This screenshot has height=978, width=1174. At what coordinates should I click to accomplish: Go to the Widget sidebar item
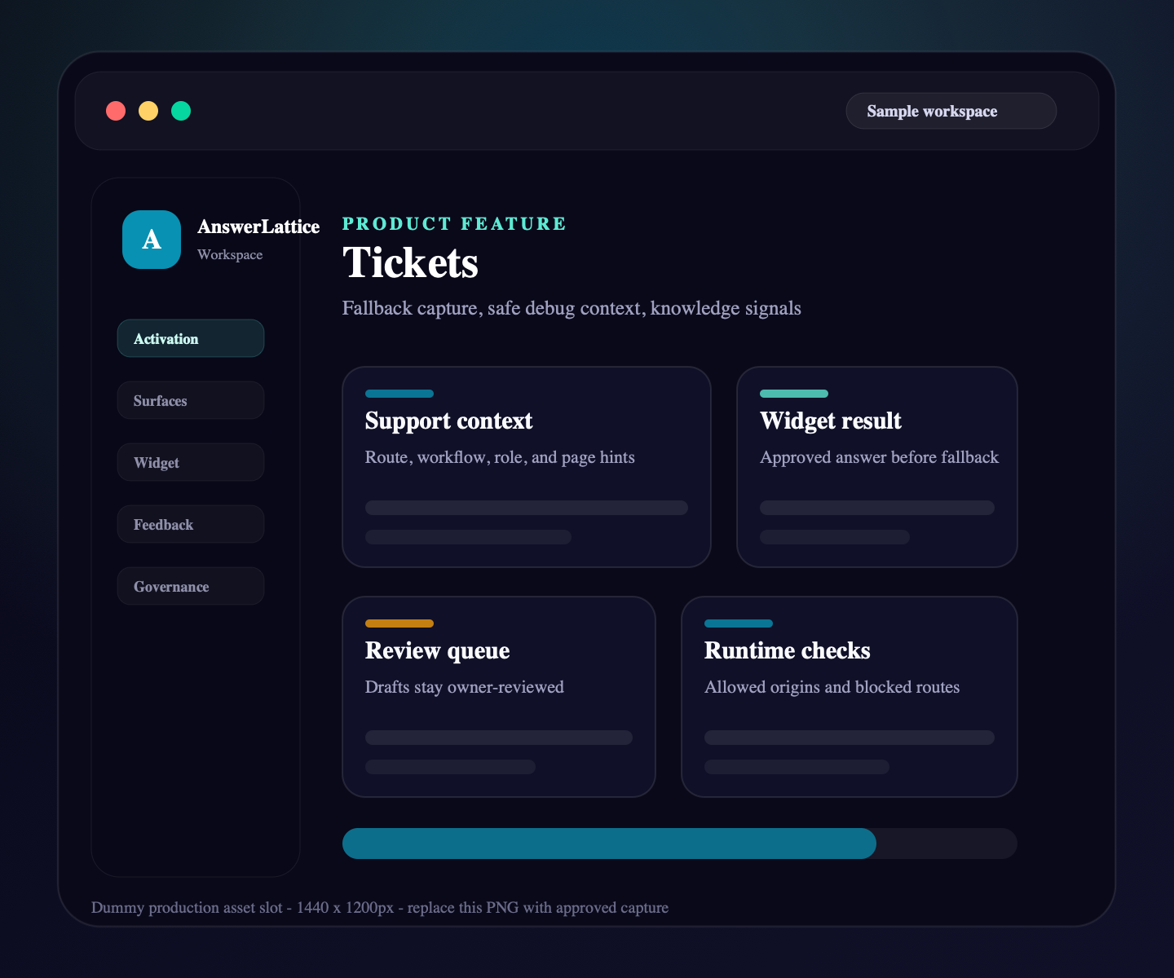click(x=191, y=462)
